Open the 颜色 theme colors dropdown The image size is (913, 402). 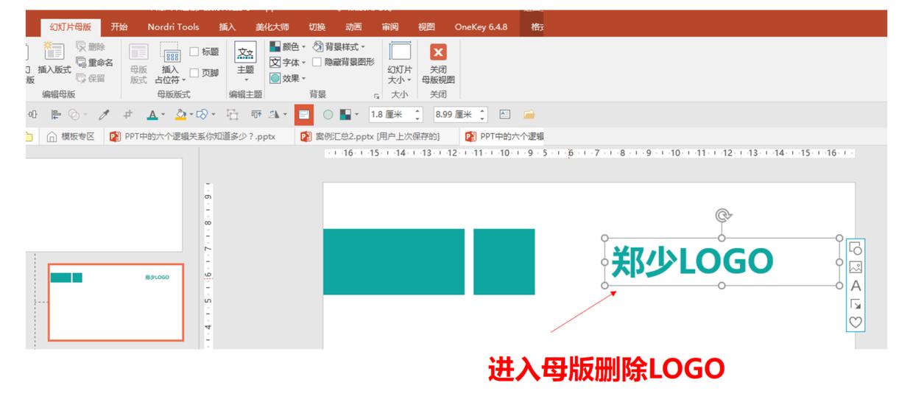289,47
